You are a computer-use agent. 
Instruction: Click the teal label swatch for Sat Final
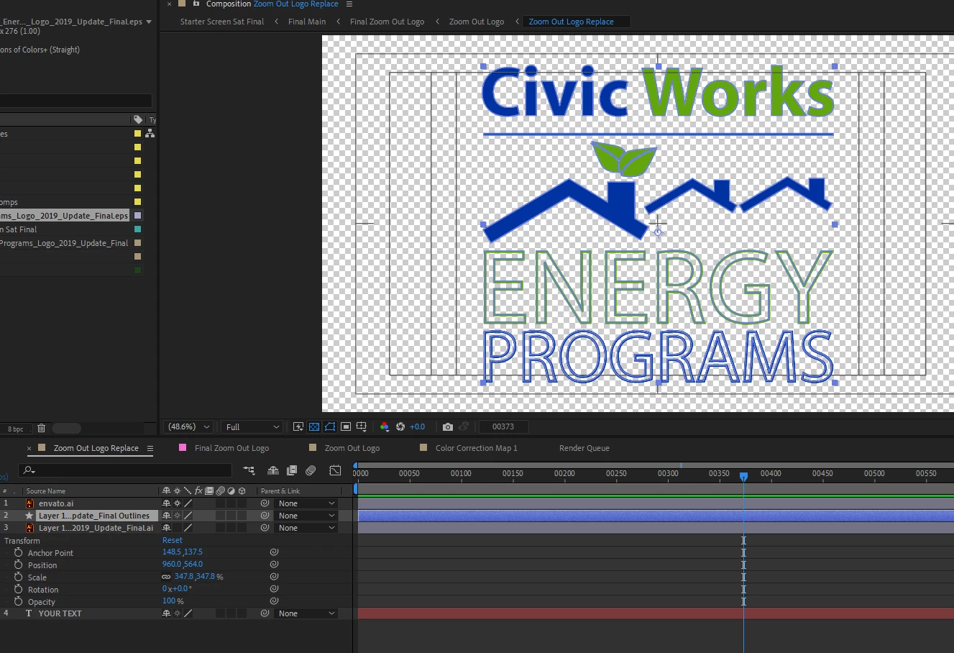[x=138, y=229]
